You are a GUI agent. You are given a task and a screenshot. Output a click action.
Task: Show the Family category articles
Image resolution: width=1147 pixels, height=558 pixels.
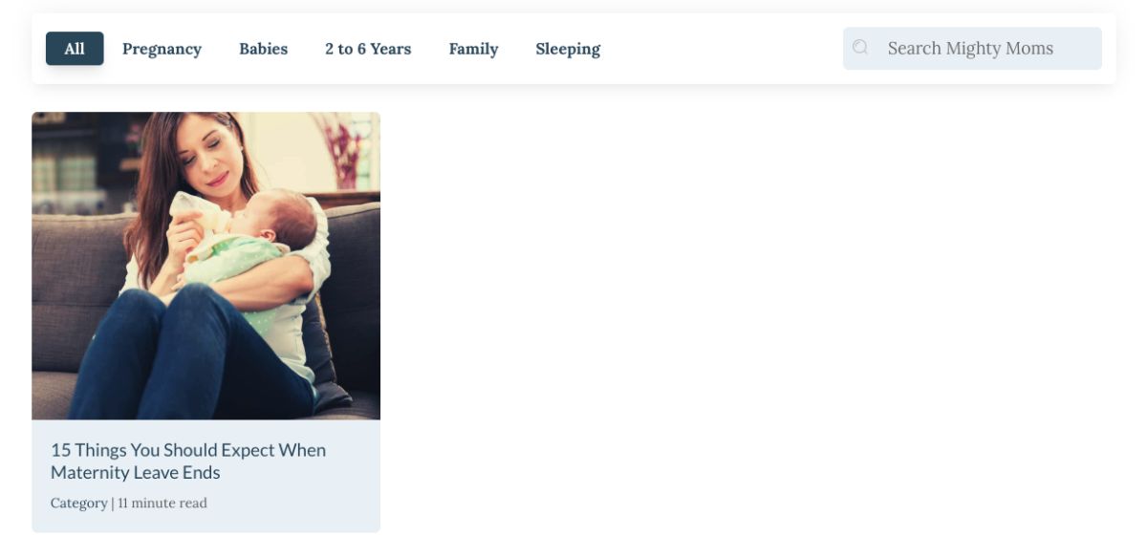click(x=473, y=49)
